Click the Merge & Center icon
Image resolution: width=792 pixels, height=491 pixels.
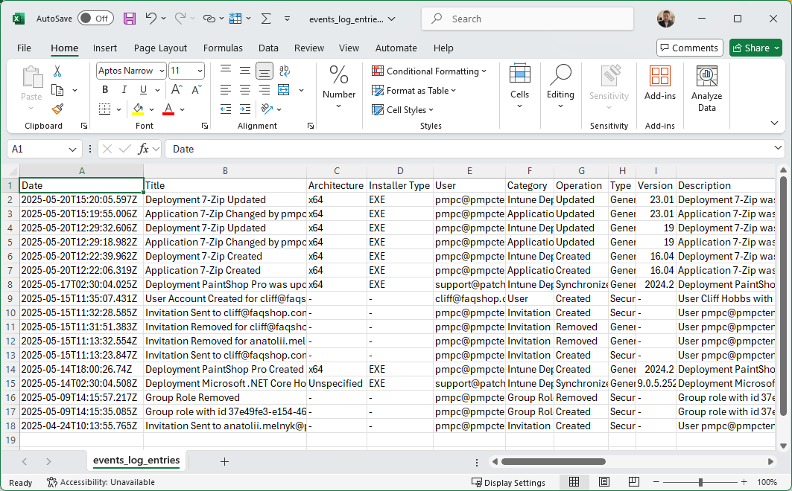point(282,90)
